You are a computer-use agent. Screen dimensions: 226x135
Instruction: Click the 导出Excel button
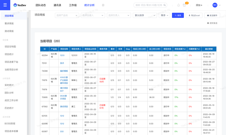(194, 15)
